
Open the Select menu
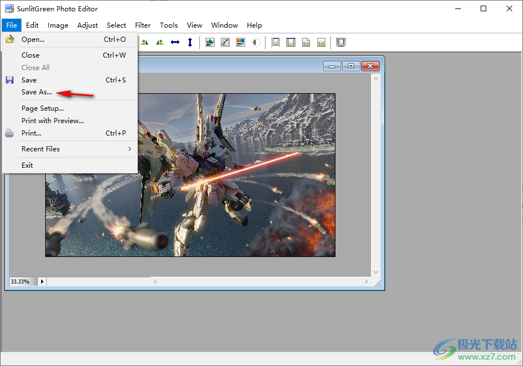pos(116,25)
